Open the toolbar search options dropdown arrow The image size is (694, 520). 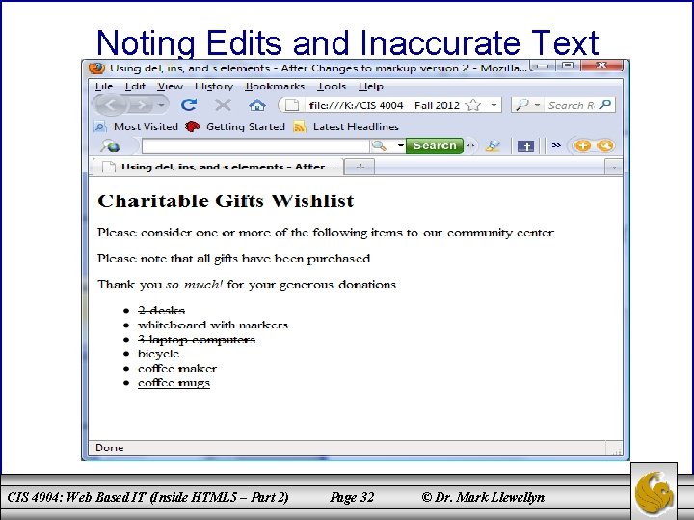point(400,145)
